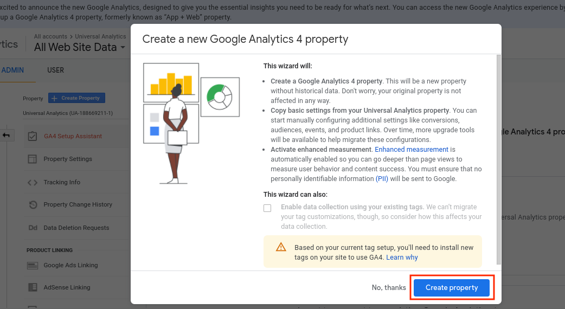Click the Property Settings layout icon
This screenshot has width=565, height=309.
(x=33, y=159)
